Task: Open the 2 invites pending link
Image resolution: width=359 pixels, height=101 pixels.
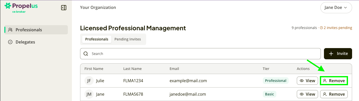Action: pyautogui.click(x=338, y=28)
